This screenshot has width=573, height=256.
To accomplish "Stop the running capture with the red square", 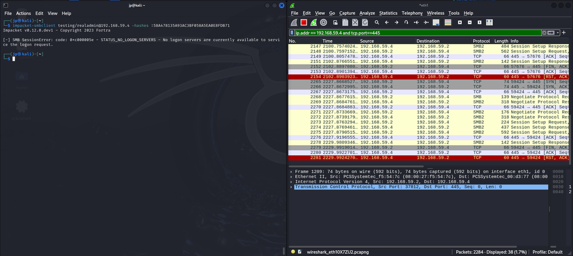I will click(x=304, y=22).
